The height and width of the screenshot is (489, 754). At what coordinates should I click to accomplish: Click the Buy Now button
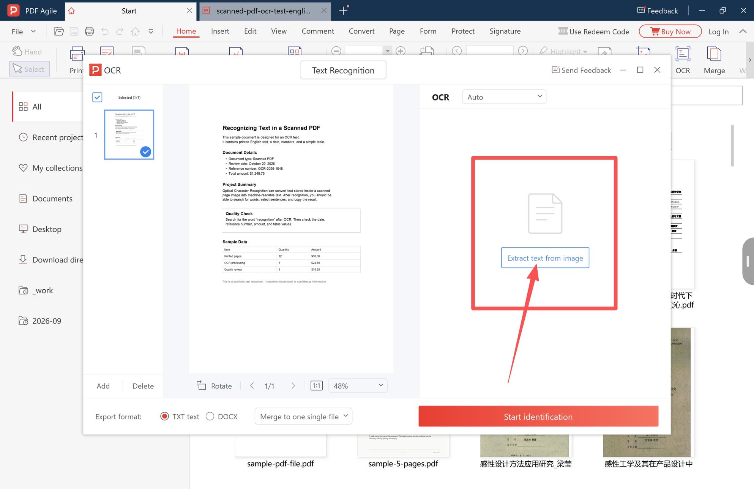click(670, 32)
